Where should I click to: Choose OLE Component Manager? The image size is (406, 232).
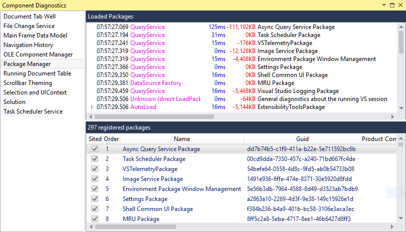[38, 54]
